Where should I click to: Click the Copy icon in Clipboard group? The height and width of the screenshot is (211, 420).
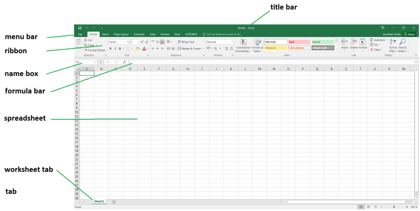pos(85,45)
